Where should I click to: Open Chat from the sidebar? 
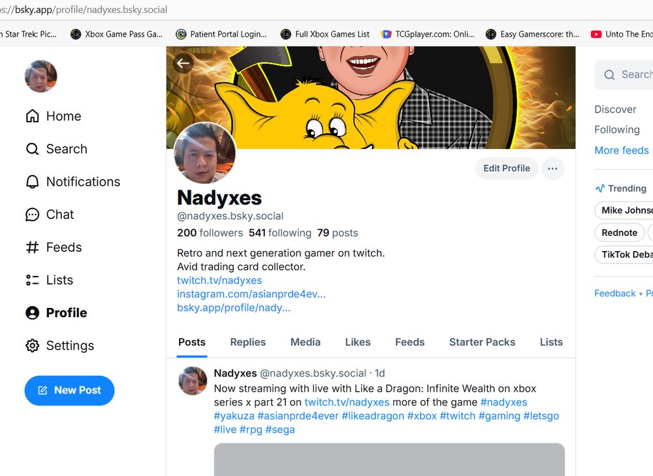pyautogui.click(x=50, y=214)
